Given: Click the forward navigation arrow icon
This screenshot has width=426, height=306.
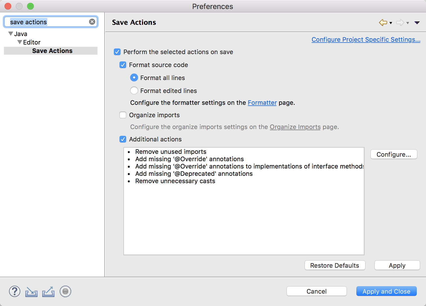Looking at the screenshot, I should pyautogui.click(x=400, y=23).
